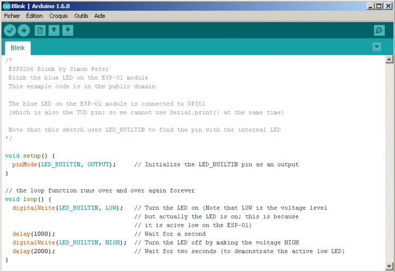Viewport: 395px width, 272px height.
Task: Expand the tab options dropdown arrow
Action: (x=377, y=47)
